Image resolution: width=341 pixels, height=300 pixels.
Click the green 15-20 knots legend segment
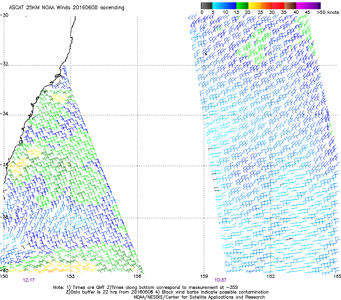coord(242,6)
